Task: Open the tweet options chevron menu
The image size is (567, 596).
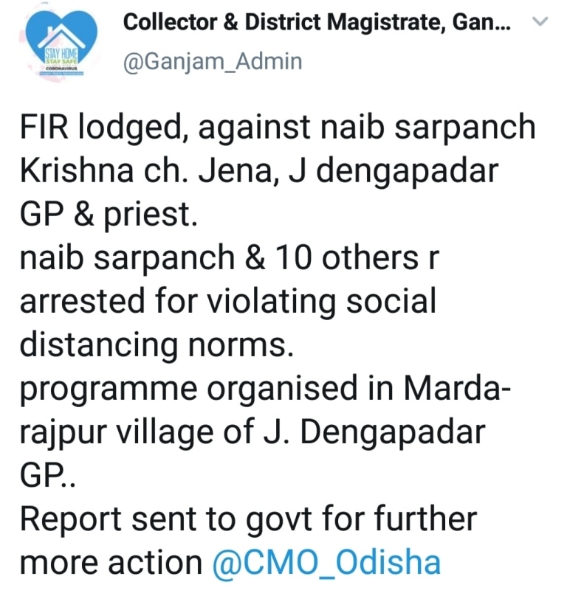Action: 540,23
